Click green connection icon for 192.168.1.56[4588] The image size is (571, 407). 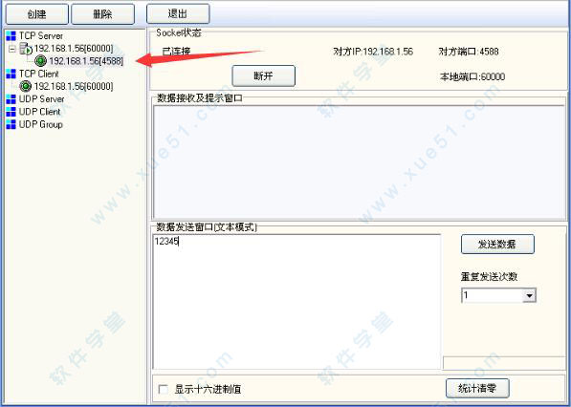[x=40, y=61]
